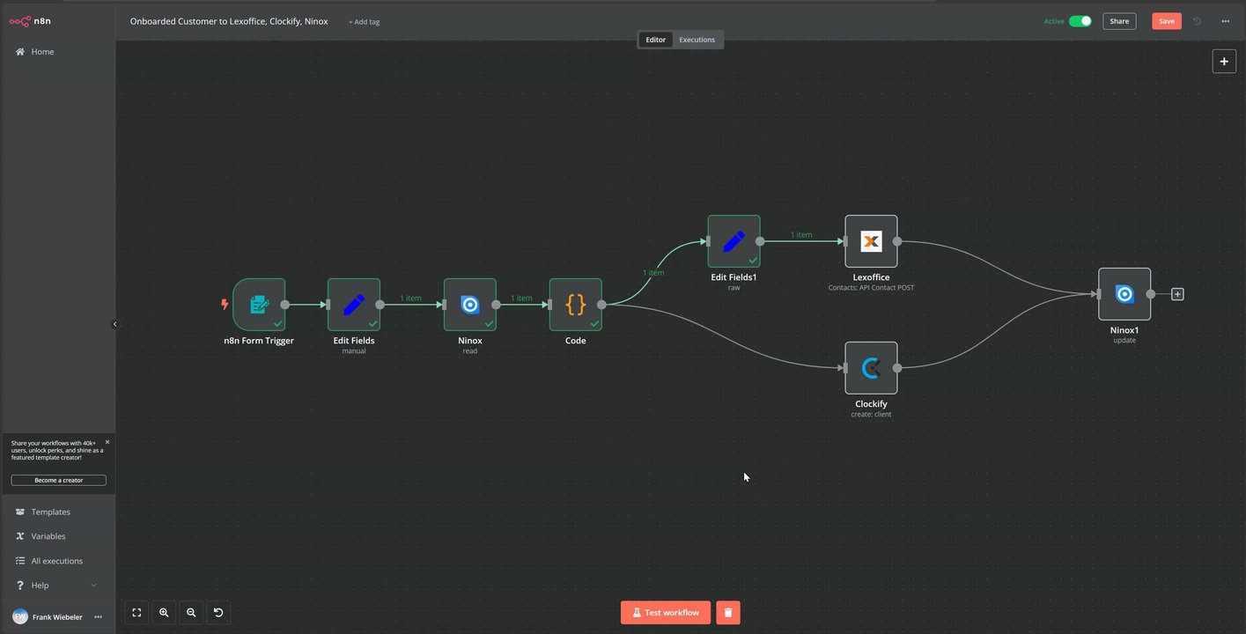Toggle the workflow Active switch
Viewport: 1246px width, 634px height.
(1080, 21)
